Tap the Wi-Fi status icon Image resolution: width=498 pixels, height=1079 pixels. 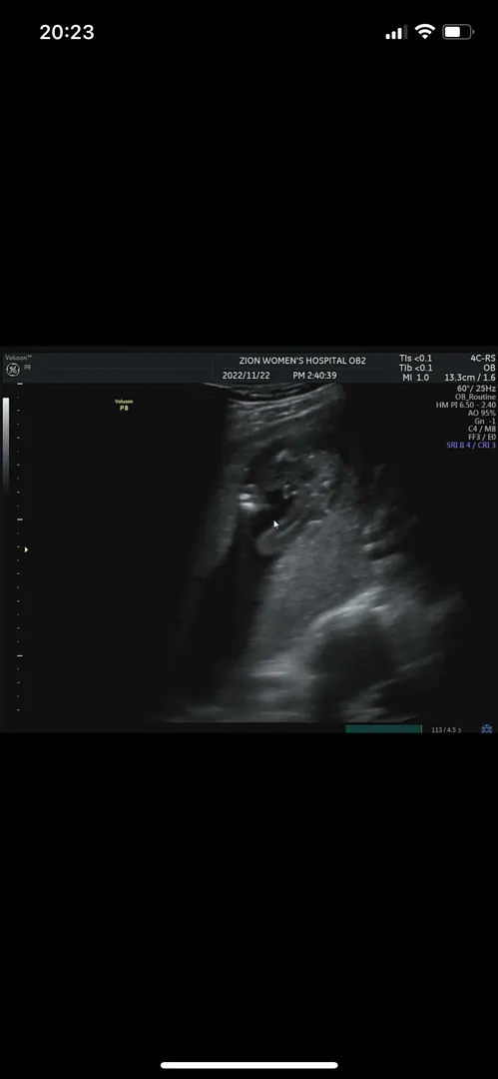click(x=425, y=32)
